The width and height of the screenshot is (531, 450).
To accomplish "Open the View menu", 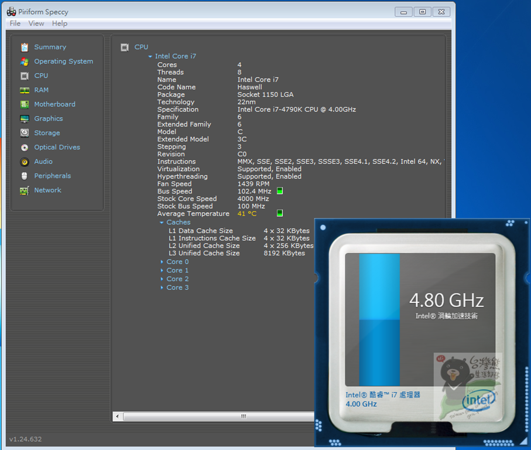I will pyautogui.click(x=36, y=23).
